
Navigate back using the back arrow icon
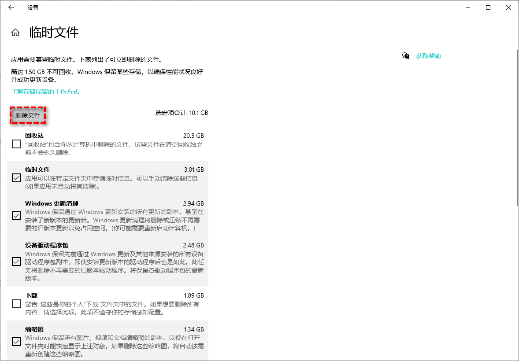(11, 7)
